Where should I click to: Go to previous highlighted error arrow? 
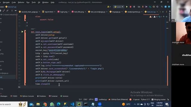click(x=164, y=17)
